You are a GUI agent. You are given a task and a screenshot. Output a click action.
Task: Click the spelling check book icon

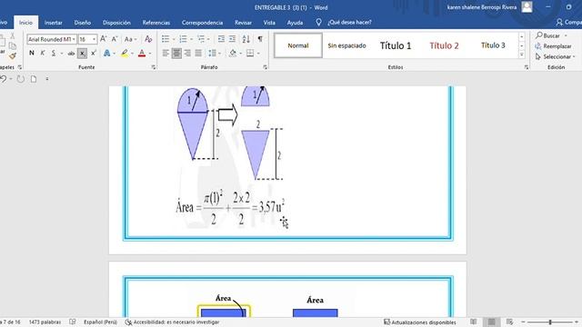pyautogui.click(x=73, y=322)
